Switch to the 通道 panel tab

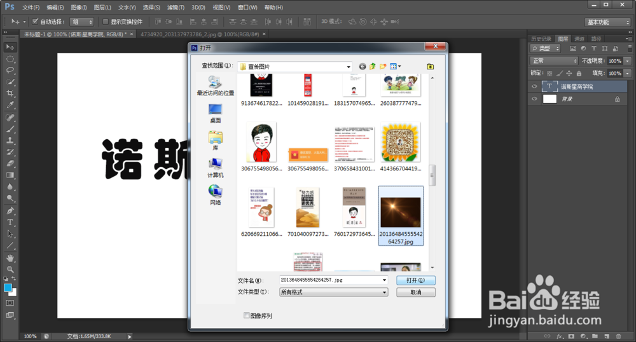579,39
